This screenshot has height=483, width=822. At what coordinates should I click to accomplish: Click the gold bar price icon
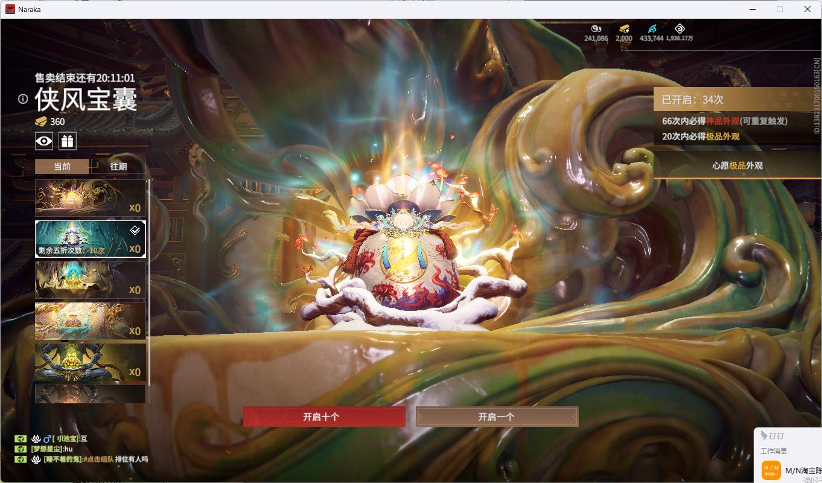pyautogui.click(x=41, y=121)
